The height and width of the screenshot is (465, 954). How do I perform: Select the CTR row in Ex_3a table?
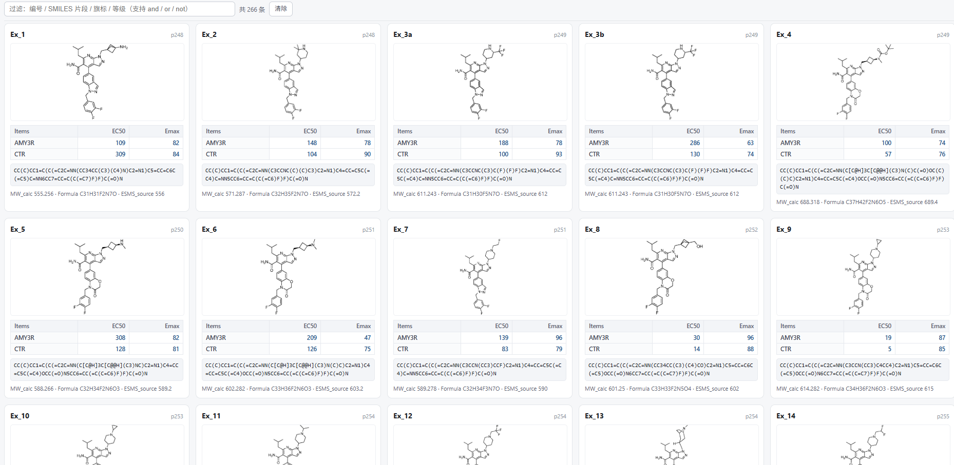[x=480, y=154]
